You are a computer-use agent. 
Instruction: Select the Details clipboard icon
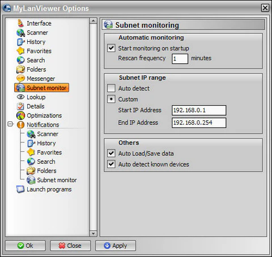click(20, 106)
